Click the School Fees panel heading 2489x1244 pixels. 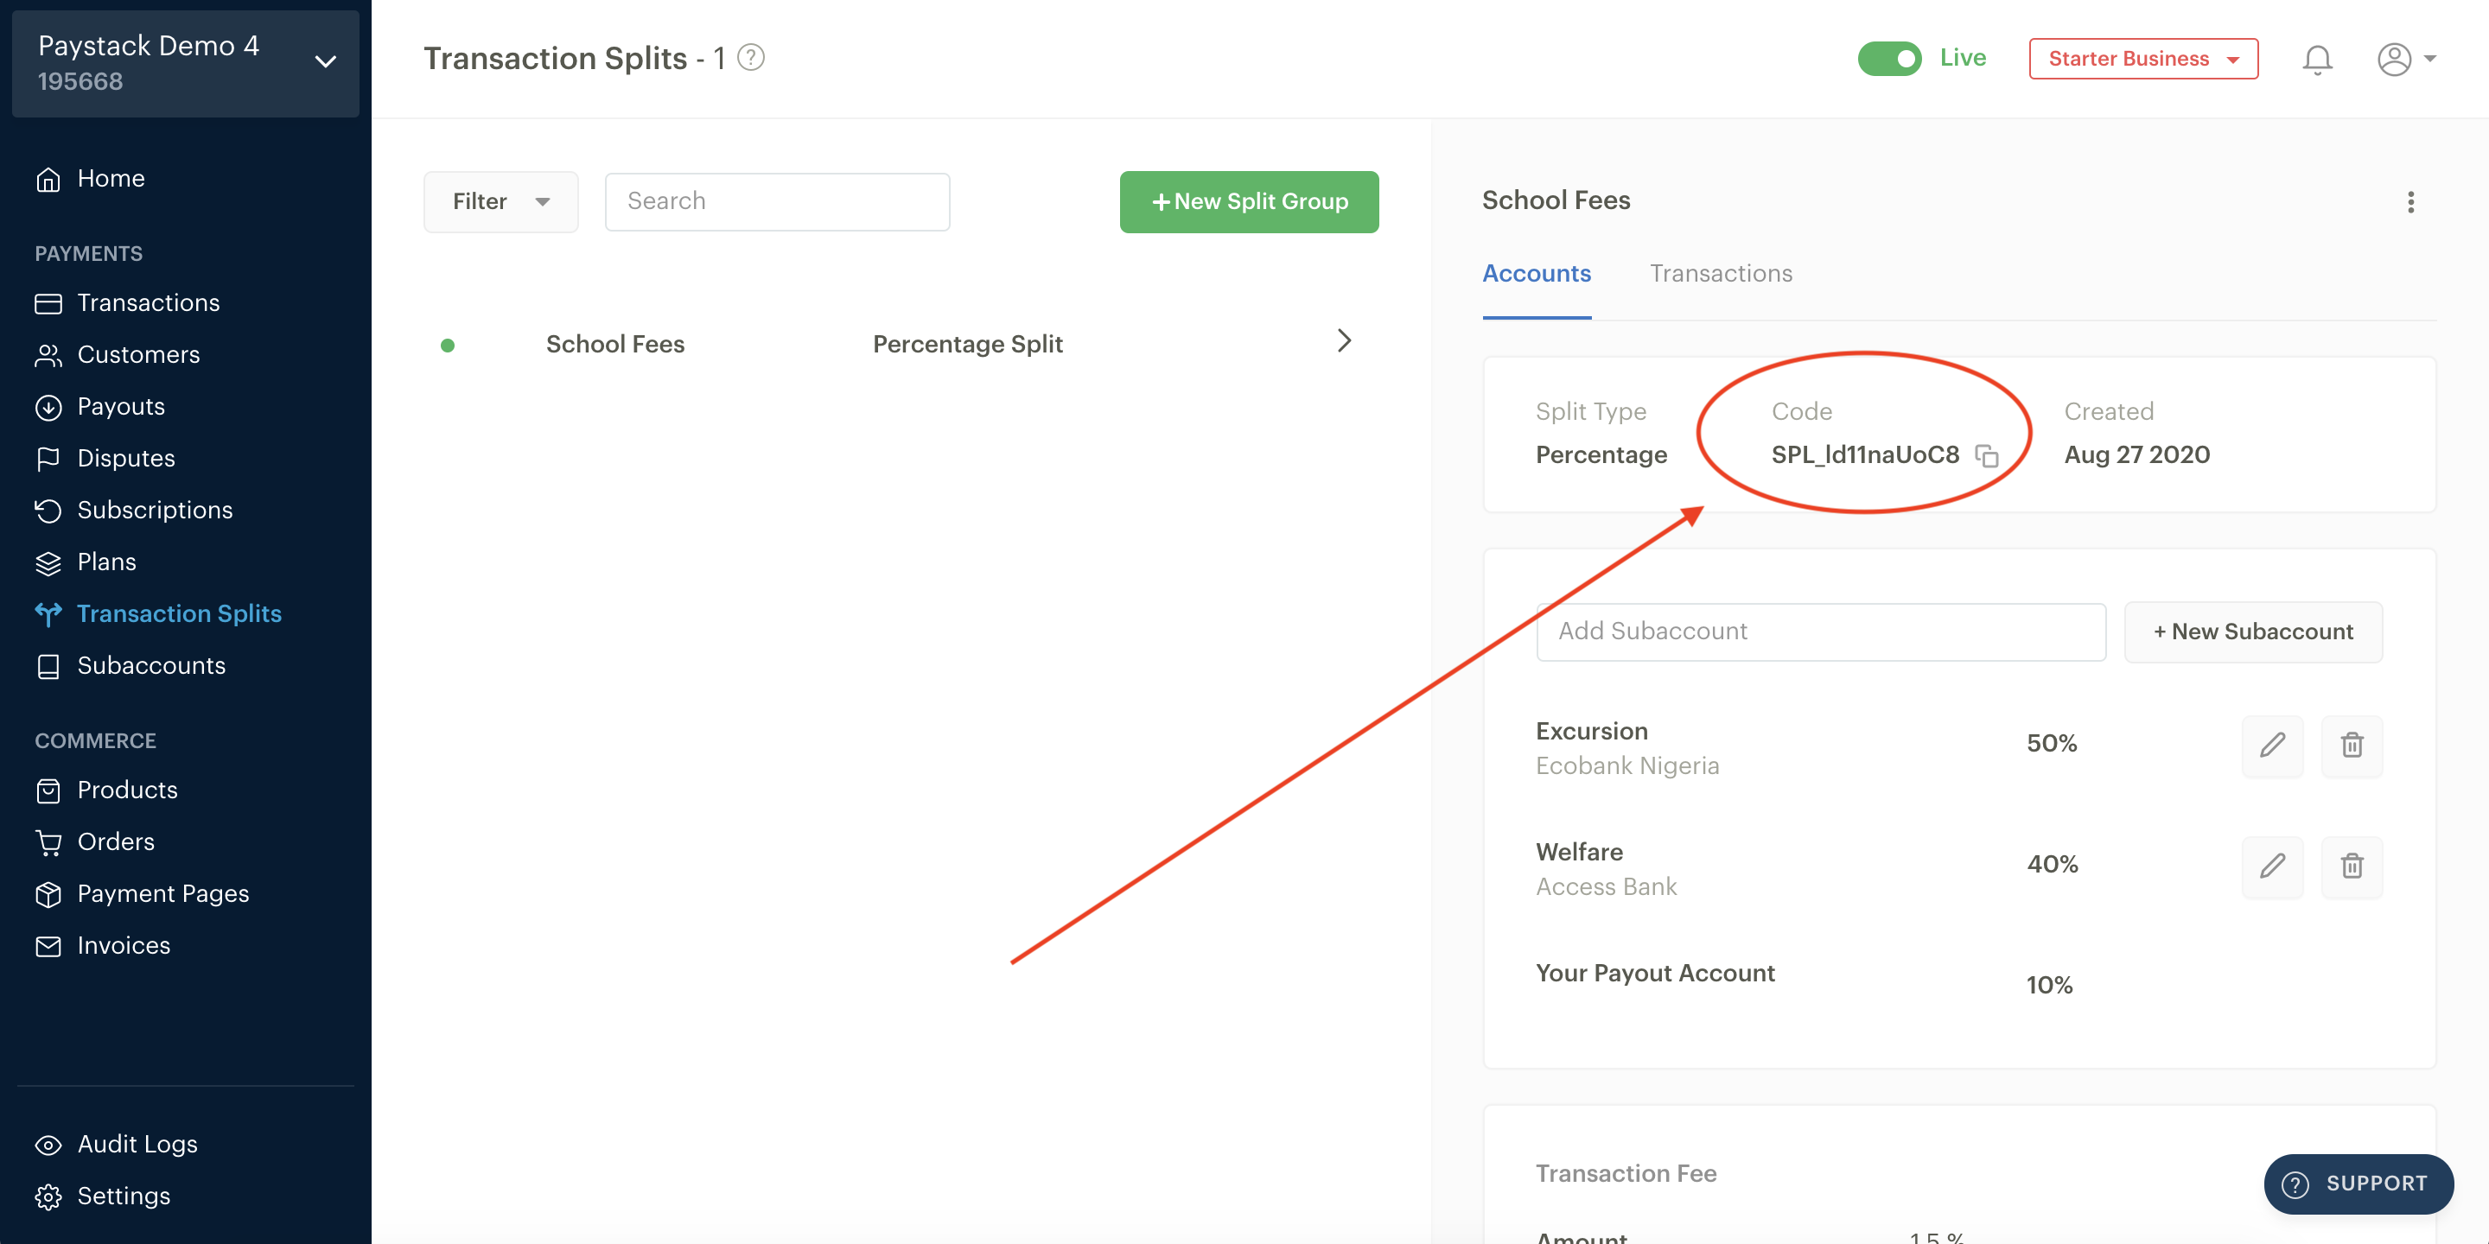pyautogui.click(x=1556, y=201)
